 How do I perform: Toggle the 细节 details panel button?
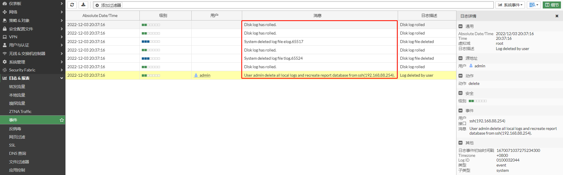point(552,5)
